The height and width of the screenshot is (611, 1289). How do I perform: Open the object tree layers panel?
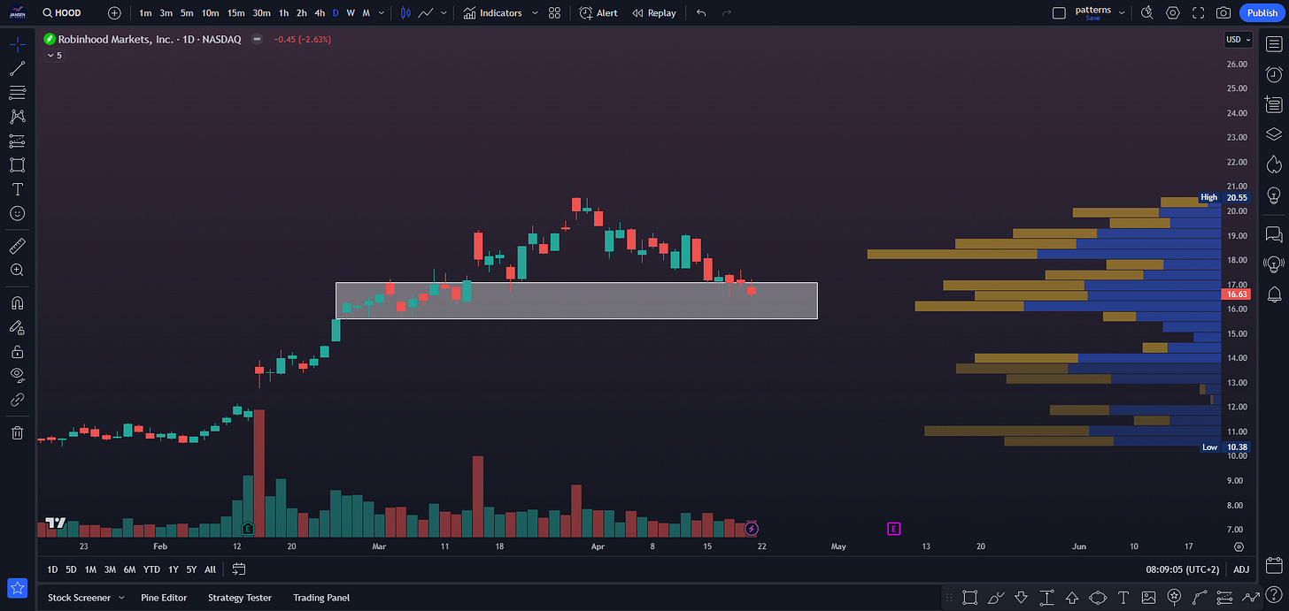click(x=1274, y=134)
